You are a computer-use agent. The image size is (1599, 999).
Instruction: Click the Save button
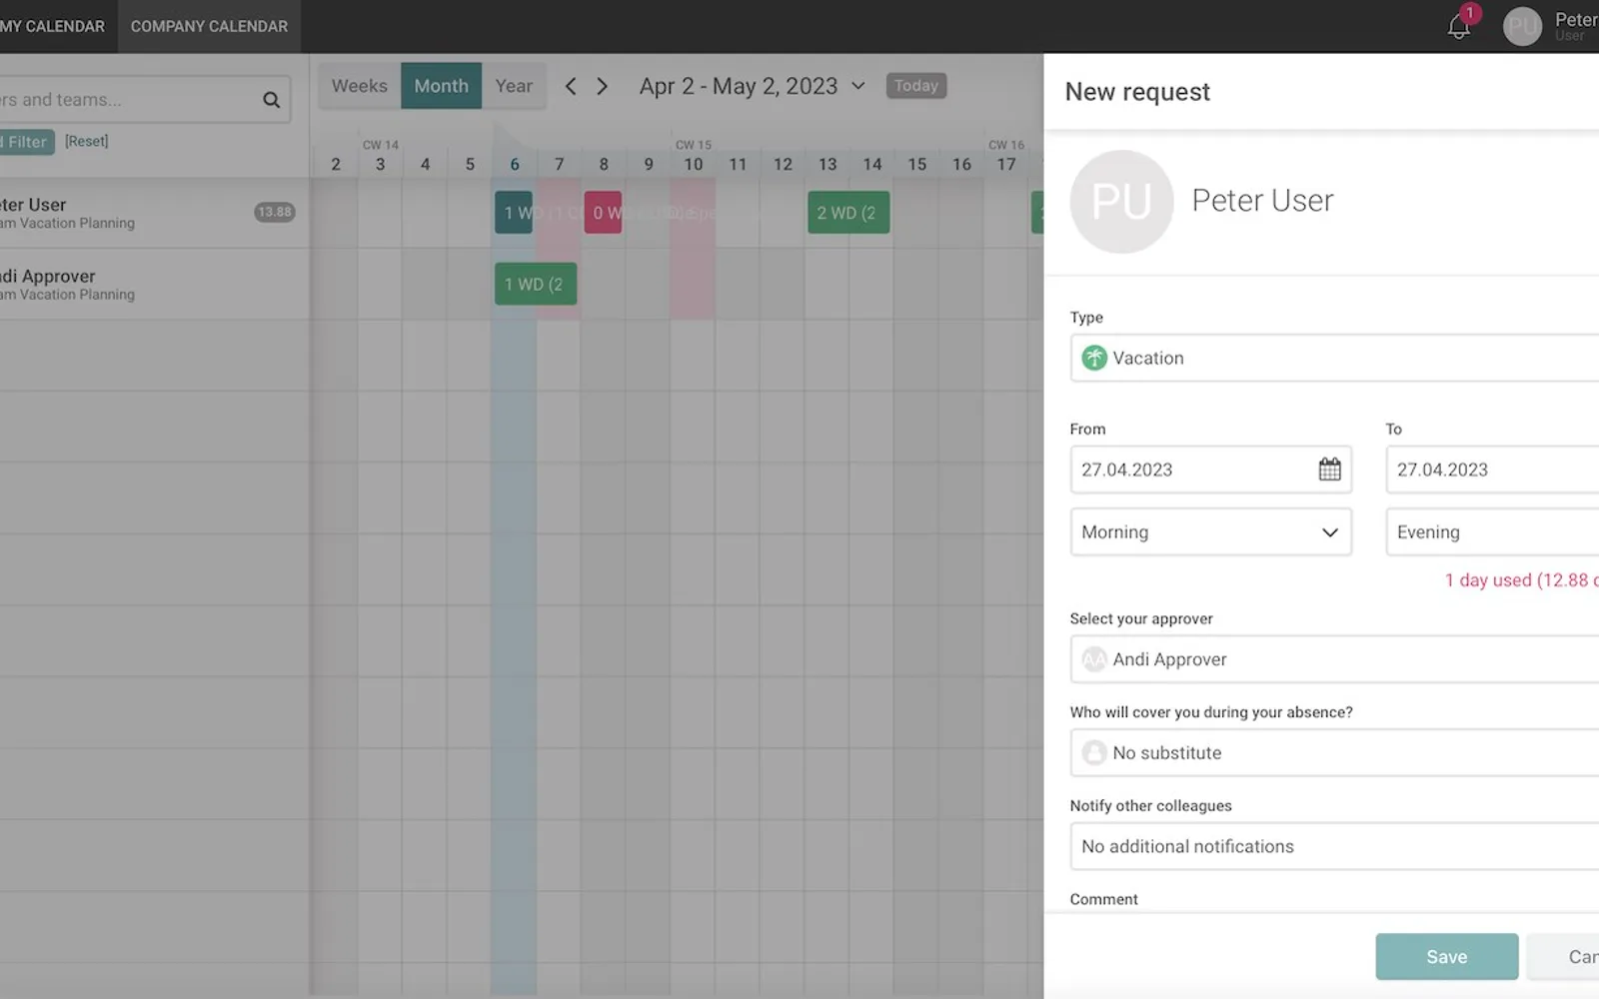(x=1446, y=957)
